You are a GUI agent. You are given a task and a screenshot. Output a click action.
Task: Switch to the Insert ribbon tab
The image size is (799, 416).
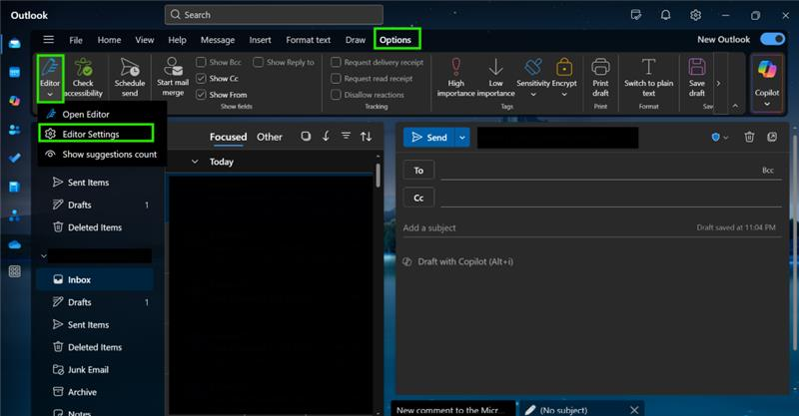[x=260, y=40]
